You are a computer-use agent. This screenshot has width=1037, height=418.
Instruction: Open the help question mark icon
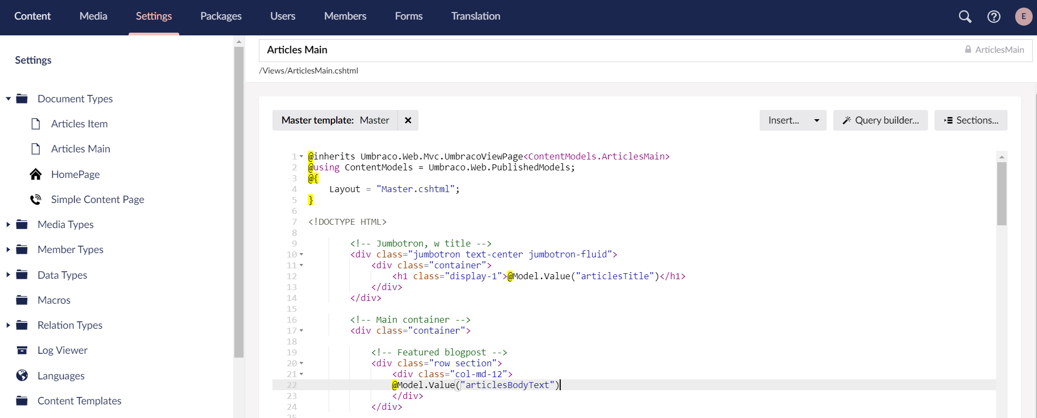(x=993, y=16)
